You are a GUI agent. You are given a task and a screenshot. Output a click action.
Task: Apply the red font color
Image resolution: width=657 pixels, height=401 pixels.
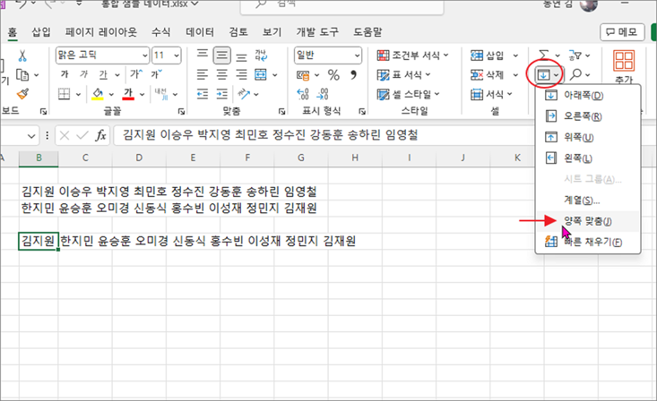129,94
